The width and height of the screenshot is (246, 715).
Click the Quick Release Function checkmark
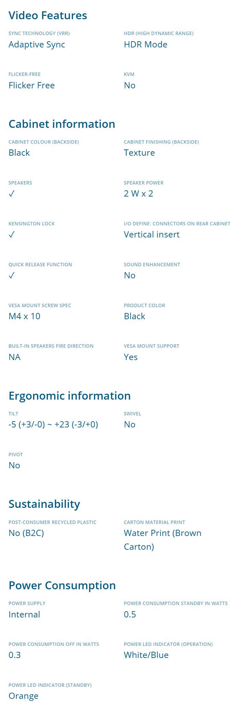[12, 276]
